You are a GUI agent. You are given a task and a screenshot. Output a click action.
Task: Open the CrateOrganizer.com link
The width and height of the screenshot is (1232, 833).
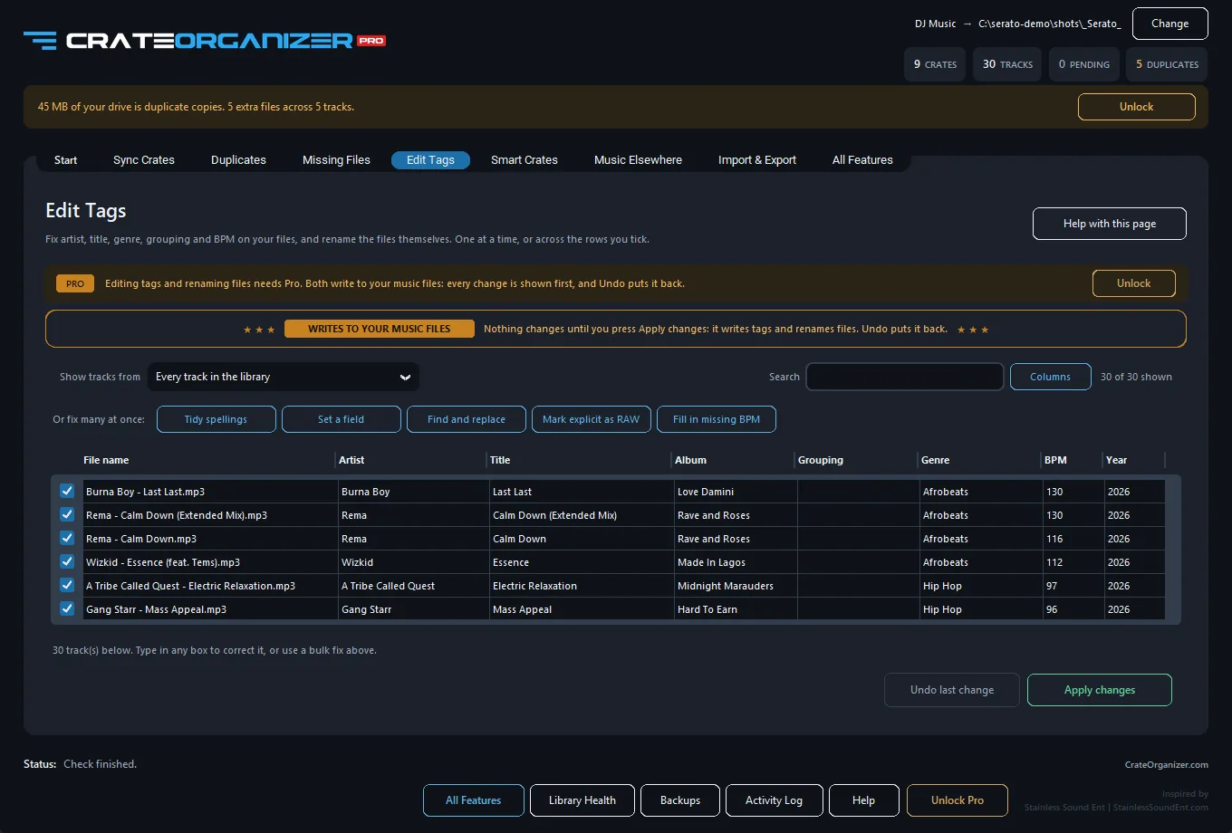click(1166, 765)
